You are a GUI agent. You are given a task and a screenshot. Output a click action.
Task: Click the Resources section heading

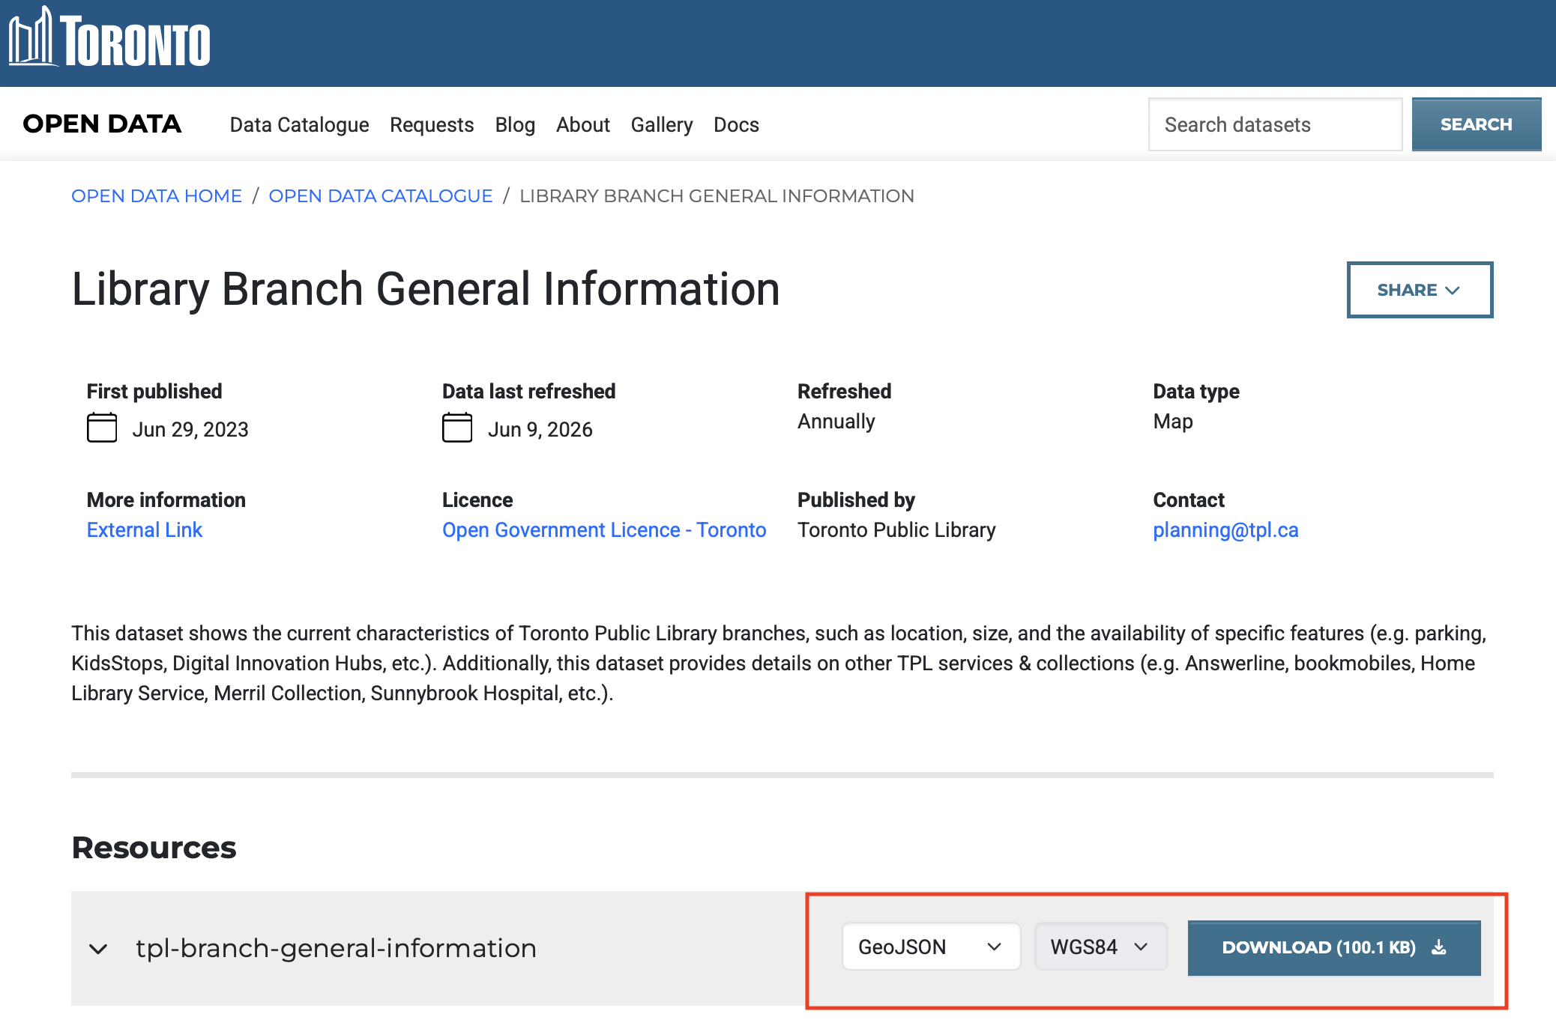coord(154,848)
